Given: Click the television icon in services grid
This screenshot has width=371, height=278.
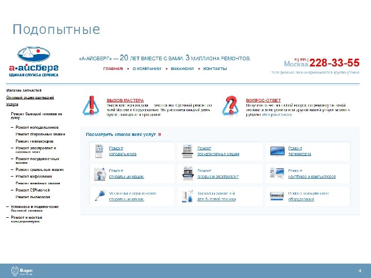Looking at the screenshot, I should click(x=277, y=151).
